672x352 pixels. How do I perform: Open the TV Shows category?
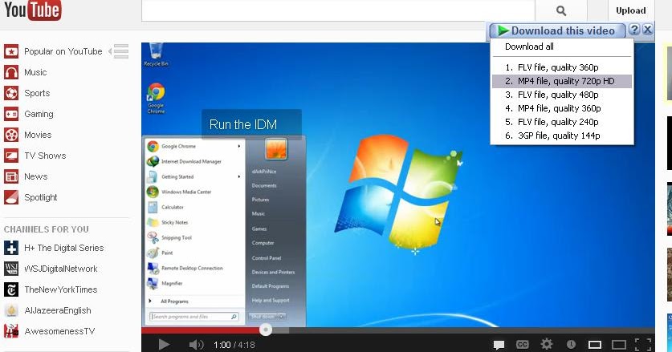pos(45,156)
